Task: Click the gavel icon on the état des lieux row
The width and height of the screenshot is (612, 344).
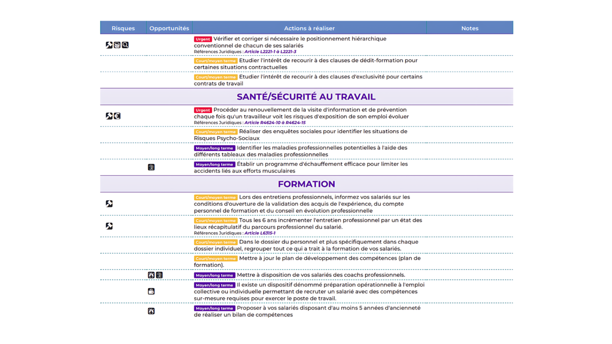Action: 109,226
